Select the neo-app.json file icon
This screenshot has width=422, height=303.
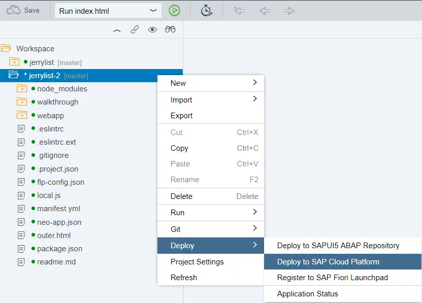[x=21, y=222]
